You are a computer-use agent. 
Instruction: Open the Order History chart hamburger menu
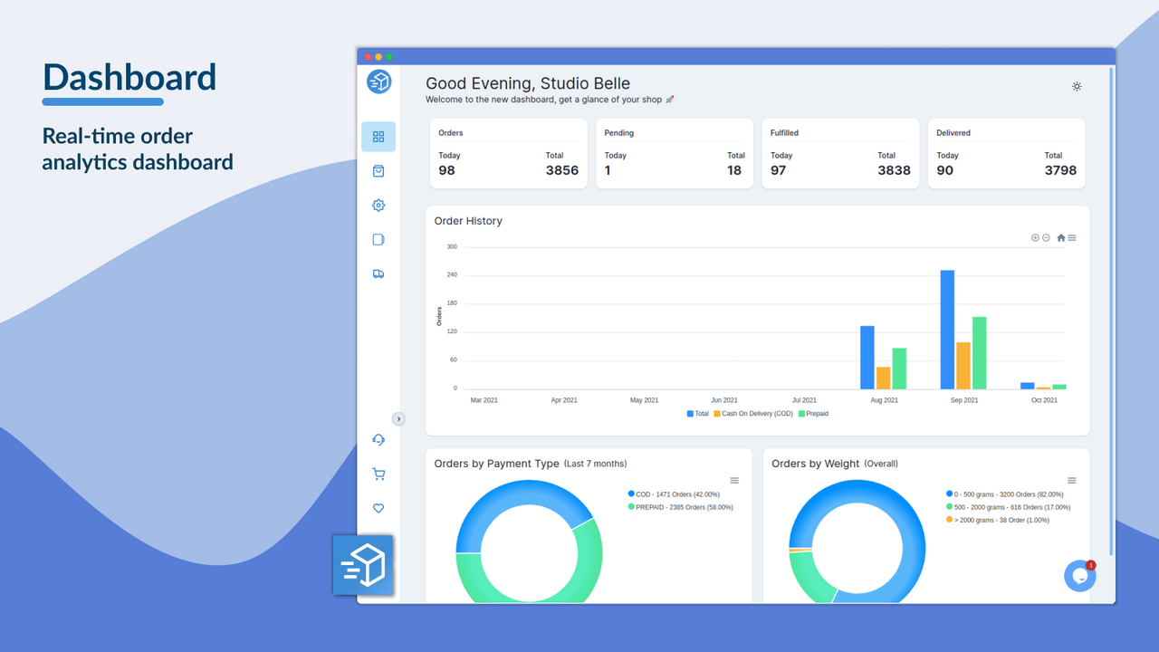pyautogui.click(x=1072, y=237)
